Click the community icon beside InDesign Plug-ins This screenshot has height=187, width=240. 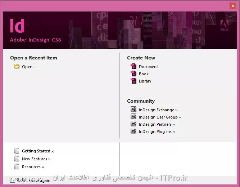(x=133, y=131)
